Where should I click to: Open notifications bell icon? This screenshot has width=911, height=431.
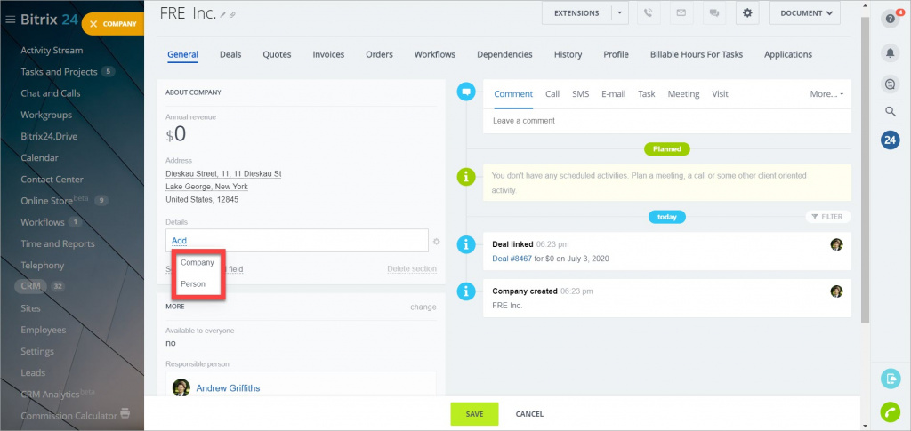890,52
